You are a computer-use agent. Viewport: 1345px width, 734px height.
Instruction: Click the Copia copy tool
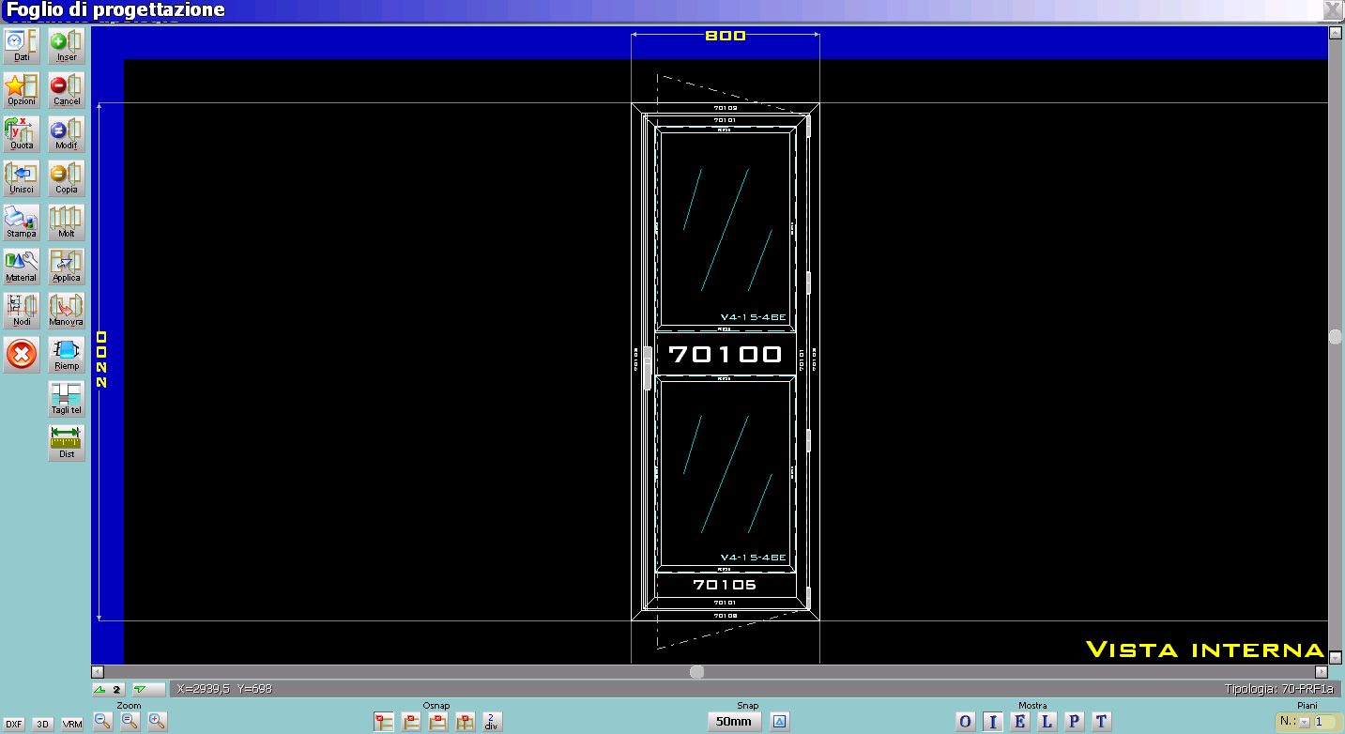(x=67, y=177)
